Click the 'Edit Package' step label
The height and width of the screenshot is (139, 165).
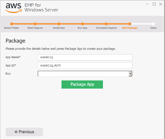pyautogui.click(x=130, y=28)
